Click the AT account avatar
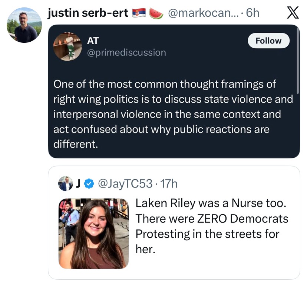 click(68, 46)
